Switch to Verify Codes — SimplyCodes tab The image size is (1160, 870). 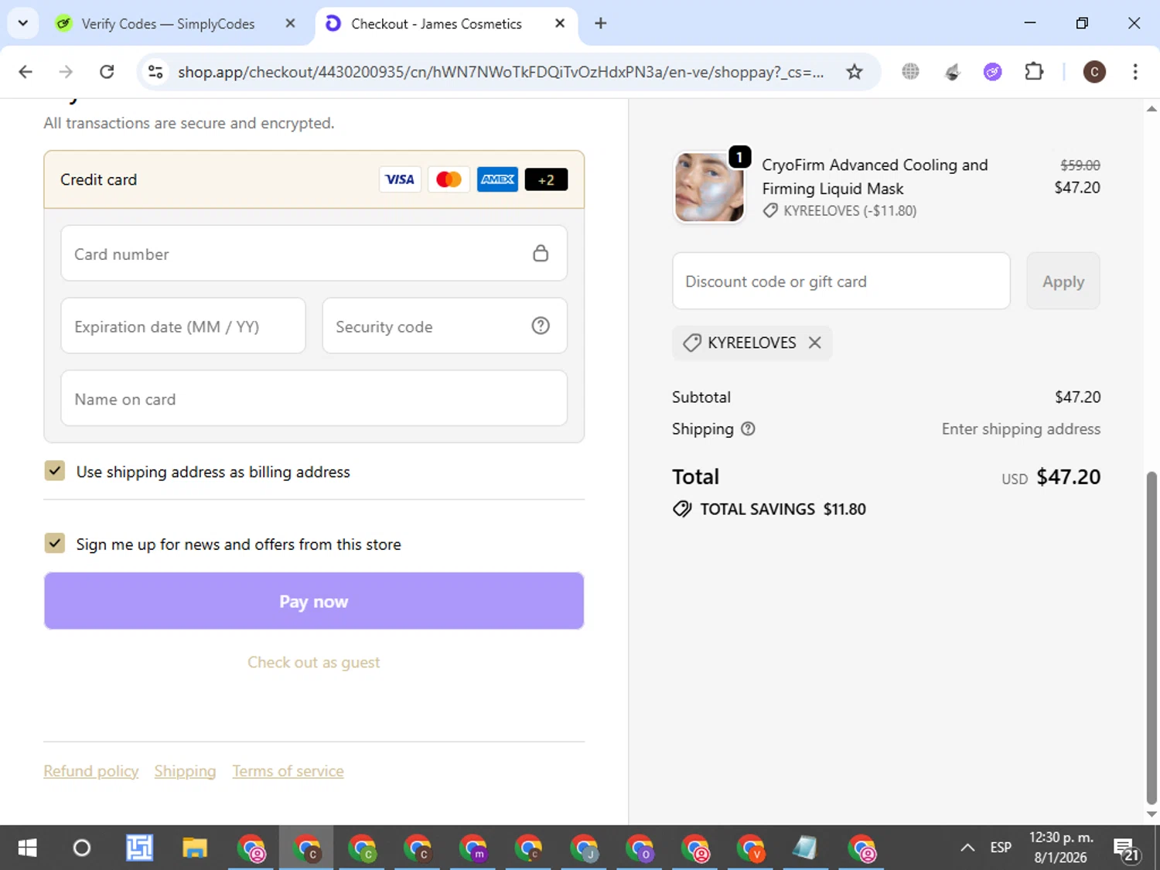(168, 24)
